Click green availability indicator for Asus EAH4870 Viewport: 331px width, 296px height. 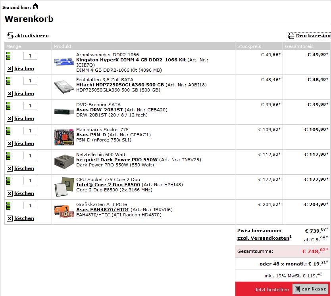pyautogui.click(x=8, y=206)
